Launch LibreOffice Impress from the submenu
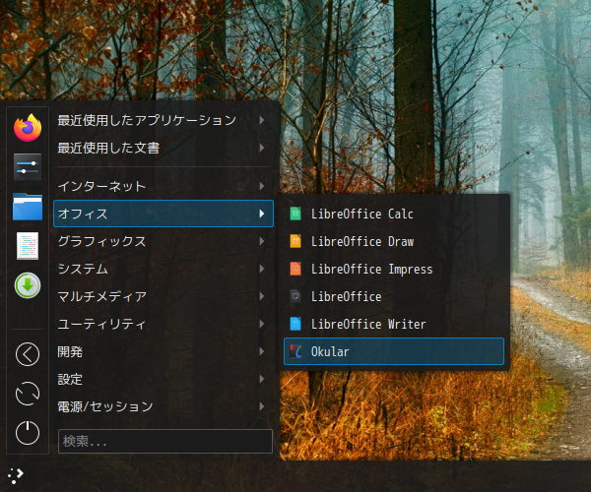 tap(393, 269)
